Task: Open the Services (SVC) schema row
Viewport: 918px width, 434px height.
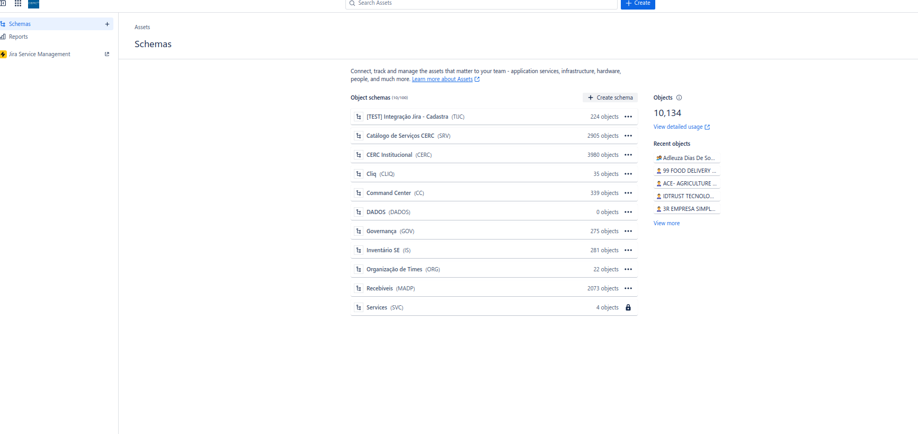Action: (x=494, y=307)
